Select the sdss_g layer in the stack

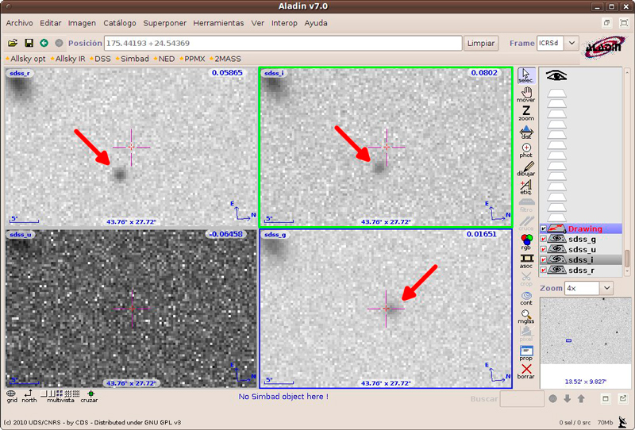pyautogui.click(x=582, y=240)
